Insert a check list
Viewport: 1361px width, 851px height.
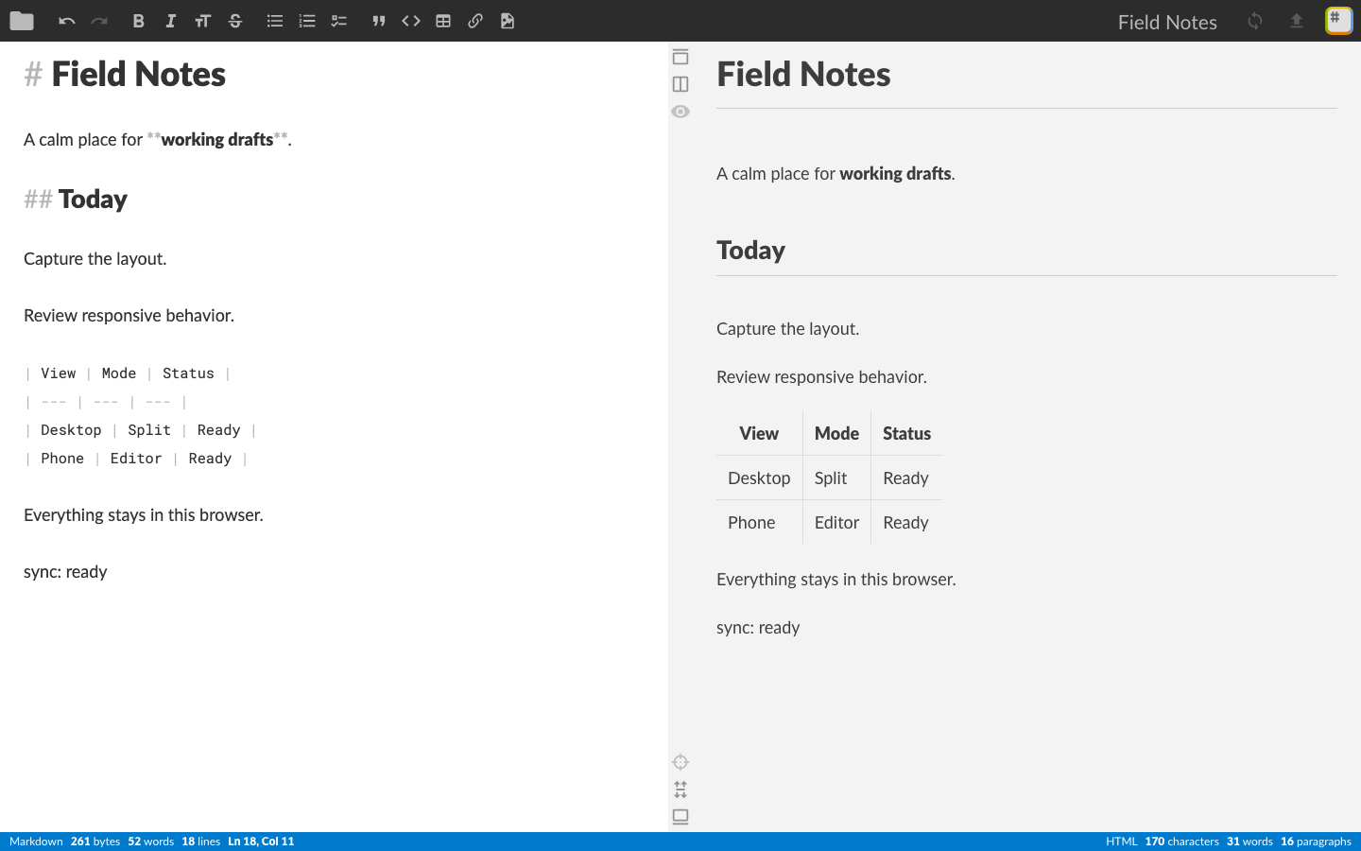tap(339, 21)
